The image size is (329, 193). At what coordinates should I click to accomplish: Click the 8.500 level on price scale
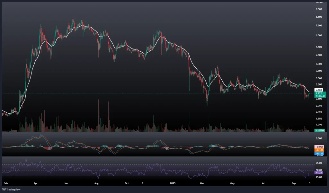tap(319, 17)
